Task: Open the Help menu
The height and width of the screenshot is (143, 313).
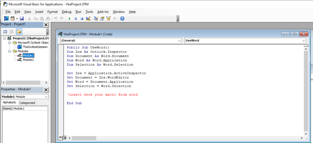Action: point(132,12)
